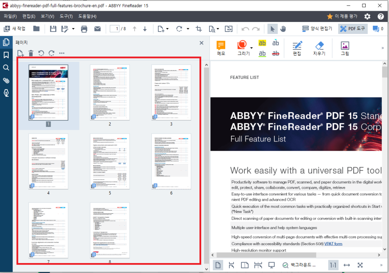Toggle the PDF Tools (PDF 도구) button

coord(352,29)
